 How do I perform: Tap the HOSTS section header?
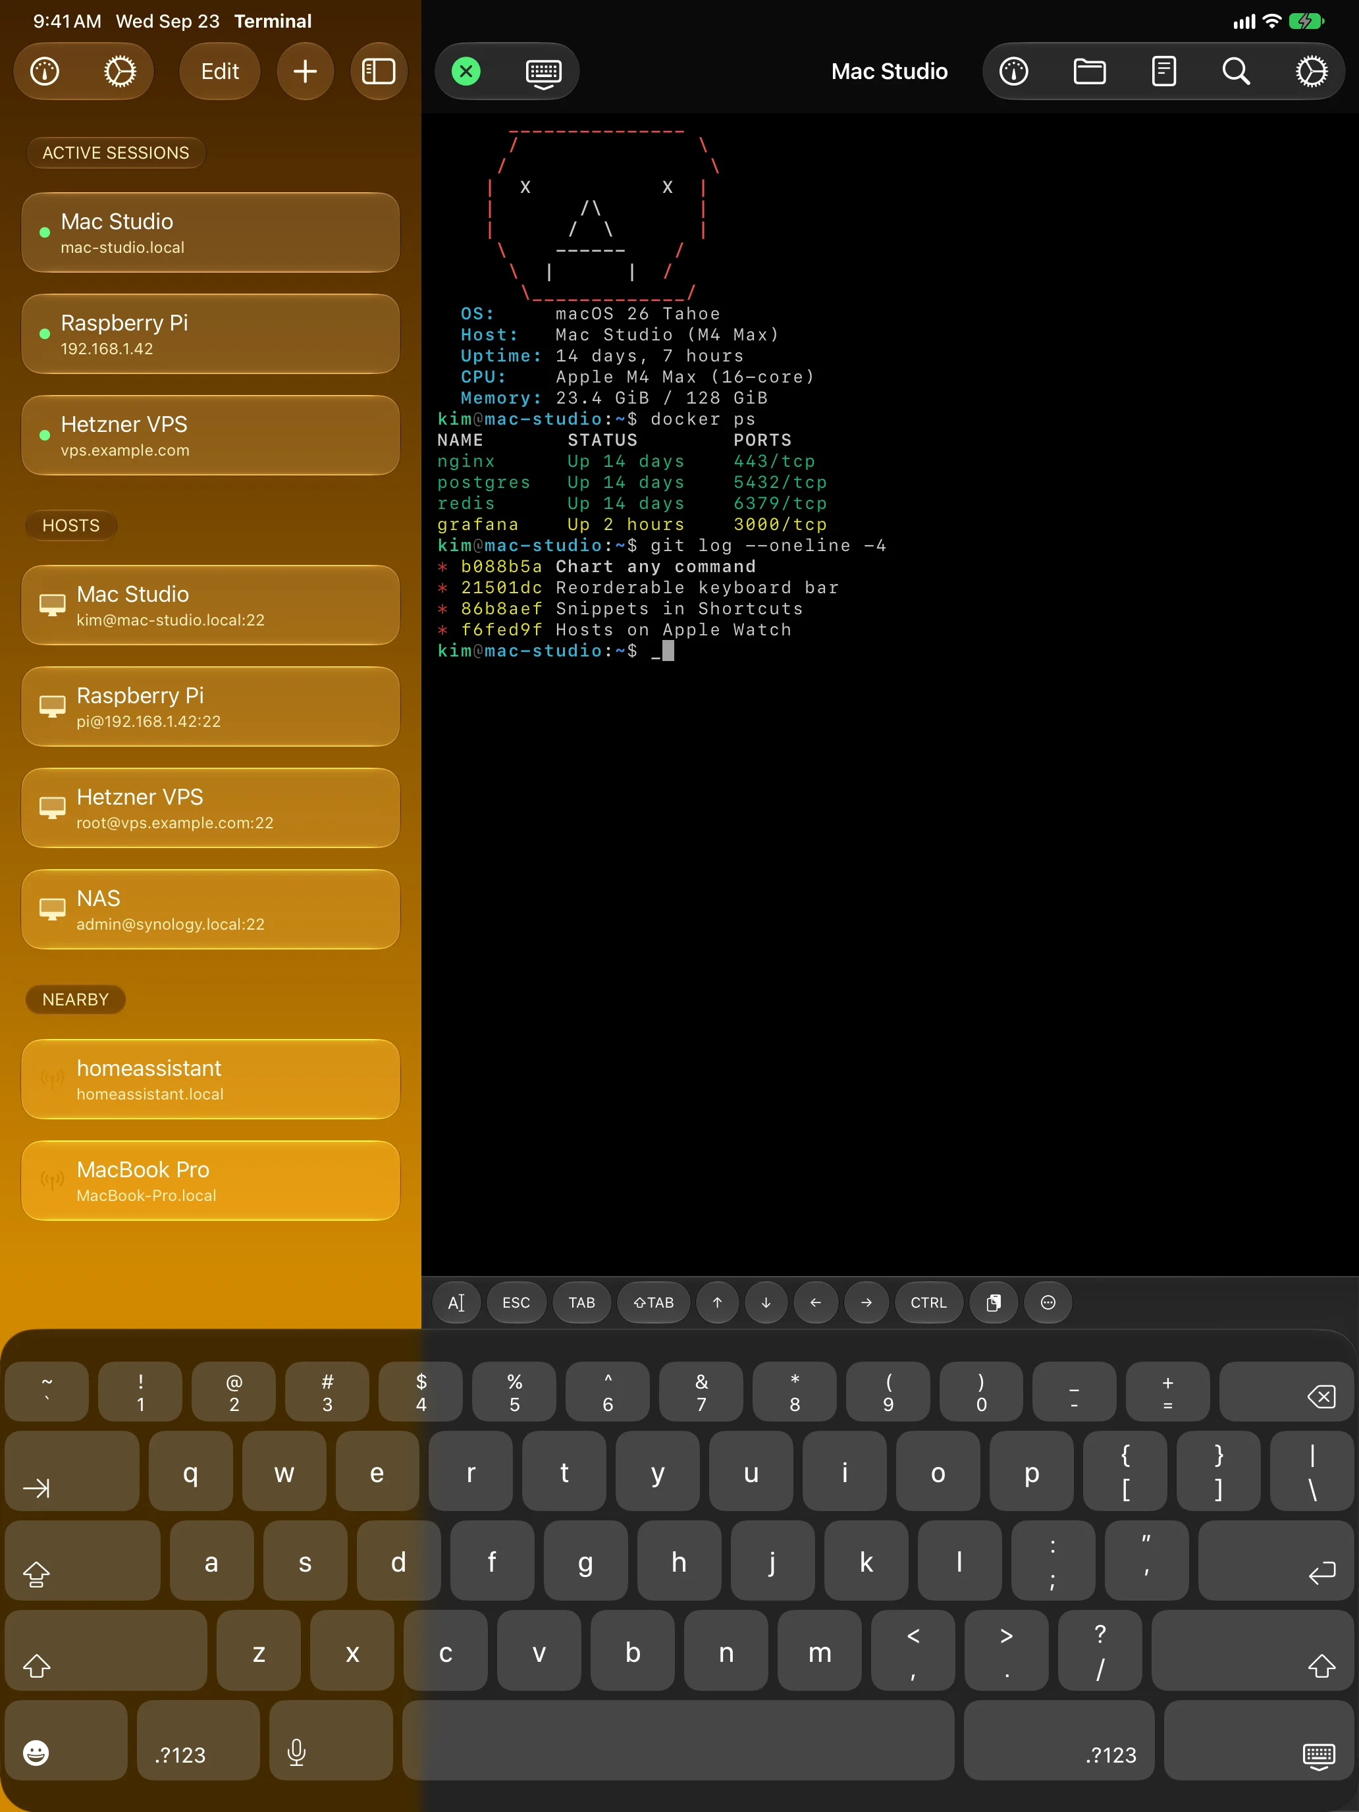pyautogui.click(x=71, y=525)
